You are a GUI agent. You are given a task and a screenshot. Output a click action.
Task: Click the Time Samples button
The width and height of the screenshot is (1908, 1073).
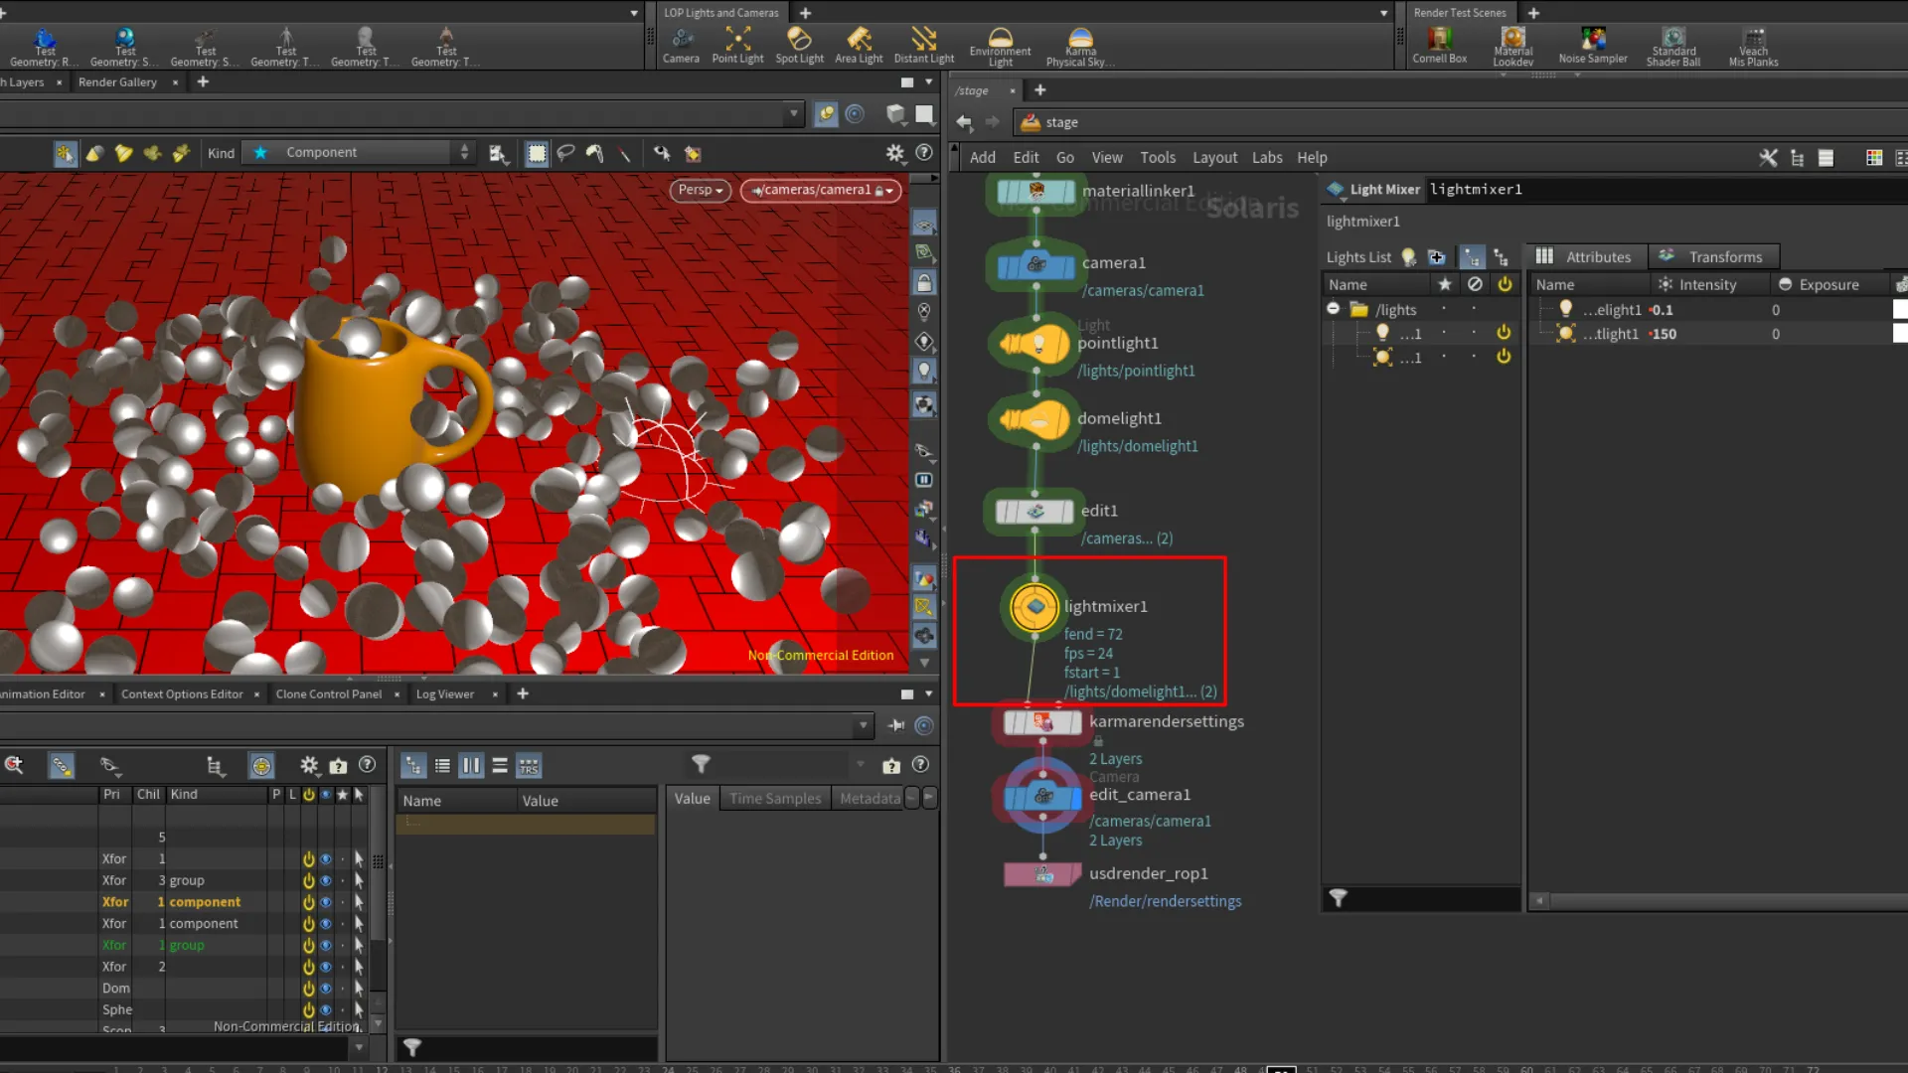pos(775,799)
